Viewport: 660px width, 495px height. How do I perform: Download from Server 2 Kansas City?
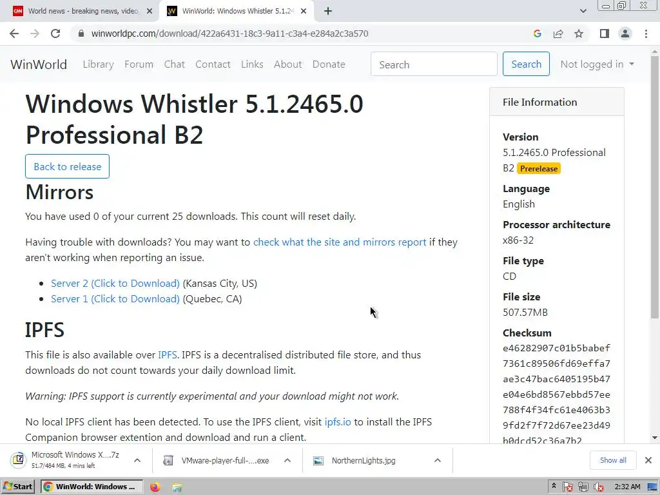coord(115,284)
